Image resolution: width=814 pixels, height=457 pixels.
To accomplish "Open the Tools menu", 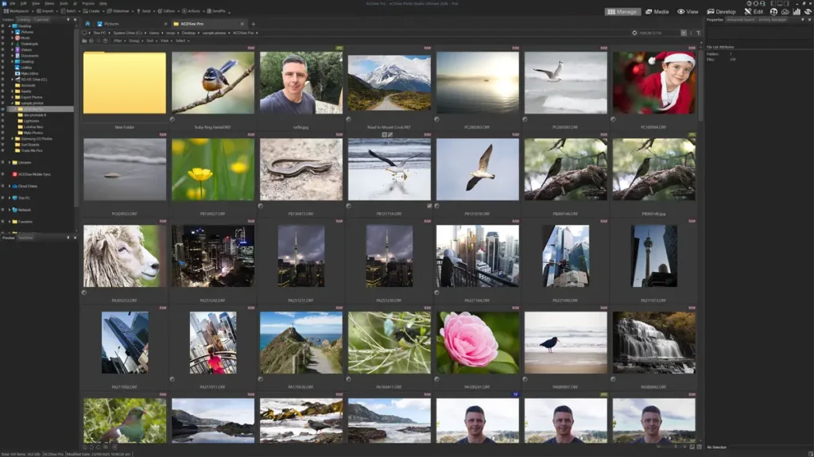I will [64, 3].
